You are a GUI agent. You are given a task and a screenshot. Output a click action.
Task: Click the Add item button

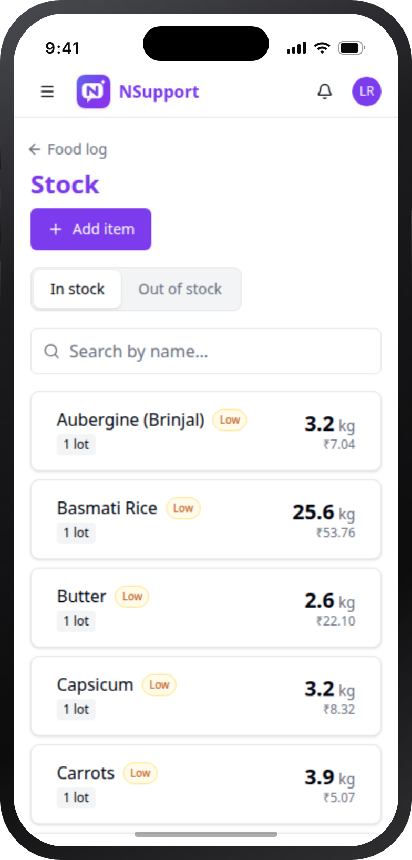click(91, 229)
